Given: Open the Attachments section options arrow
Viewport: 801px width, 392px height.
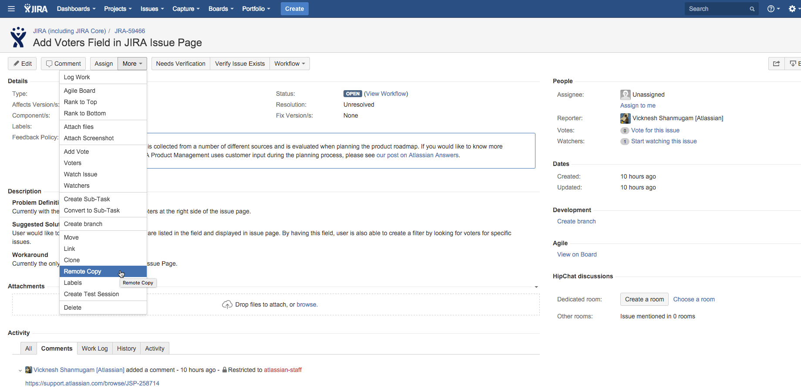Looking at the screenshot, I should 536,287.
